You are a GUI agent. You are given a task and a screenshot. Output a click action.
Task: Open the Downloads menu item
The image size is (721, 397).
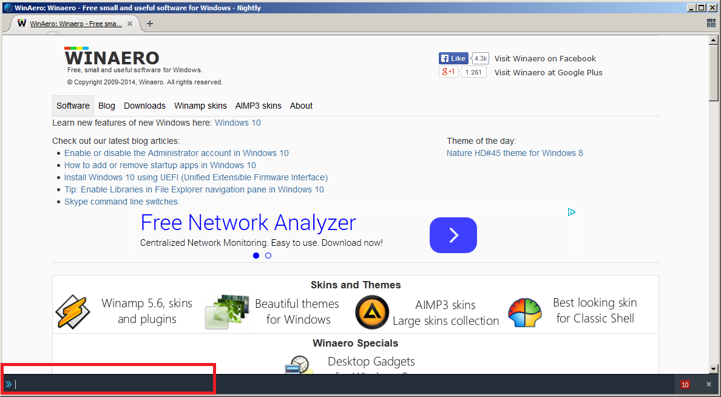click(144, 106)
